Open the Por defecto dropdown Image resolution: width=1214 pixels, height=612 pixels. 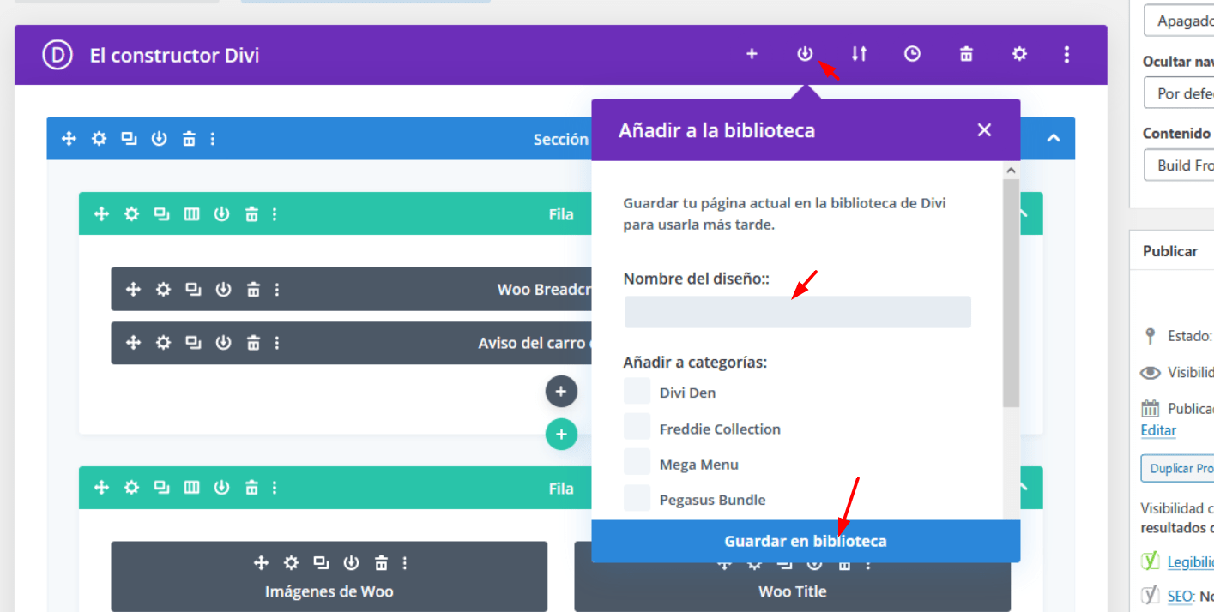(1179, 93)
